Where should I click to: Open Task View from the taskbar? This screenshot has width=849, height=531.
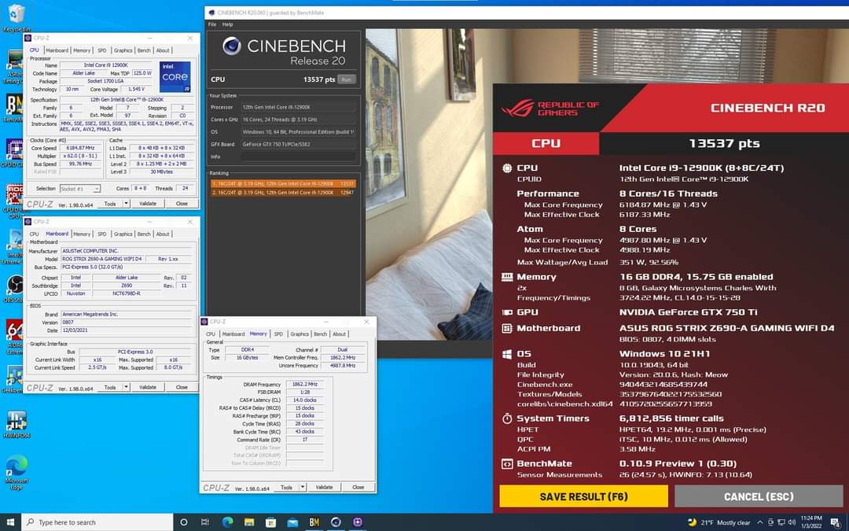[x=204, y=522]
